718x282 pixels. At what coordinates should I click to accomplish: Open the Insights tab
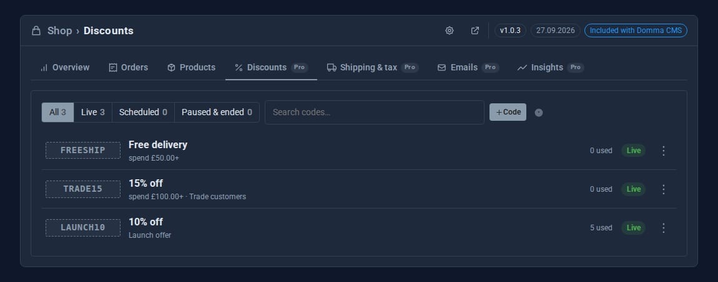pos(551,67)
